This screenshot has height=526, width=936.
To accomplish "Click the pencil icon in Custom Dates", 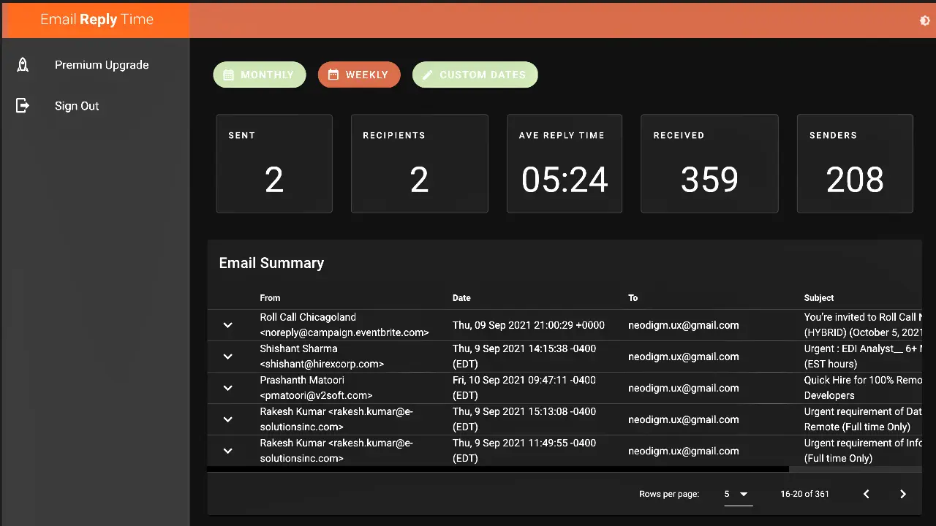I will point(427,75).
